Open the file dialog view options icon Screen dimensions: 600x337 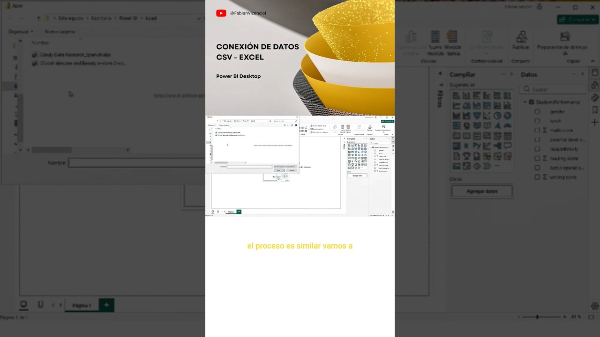tap(285, 125)
